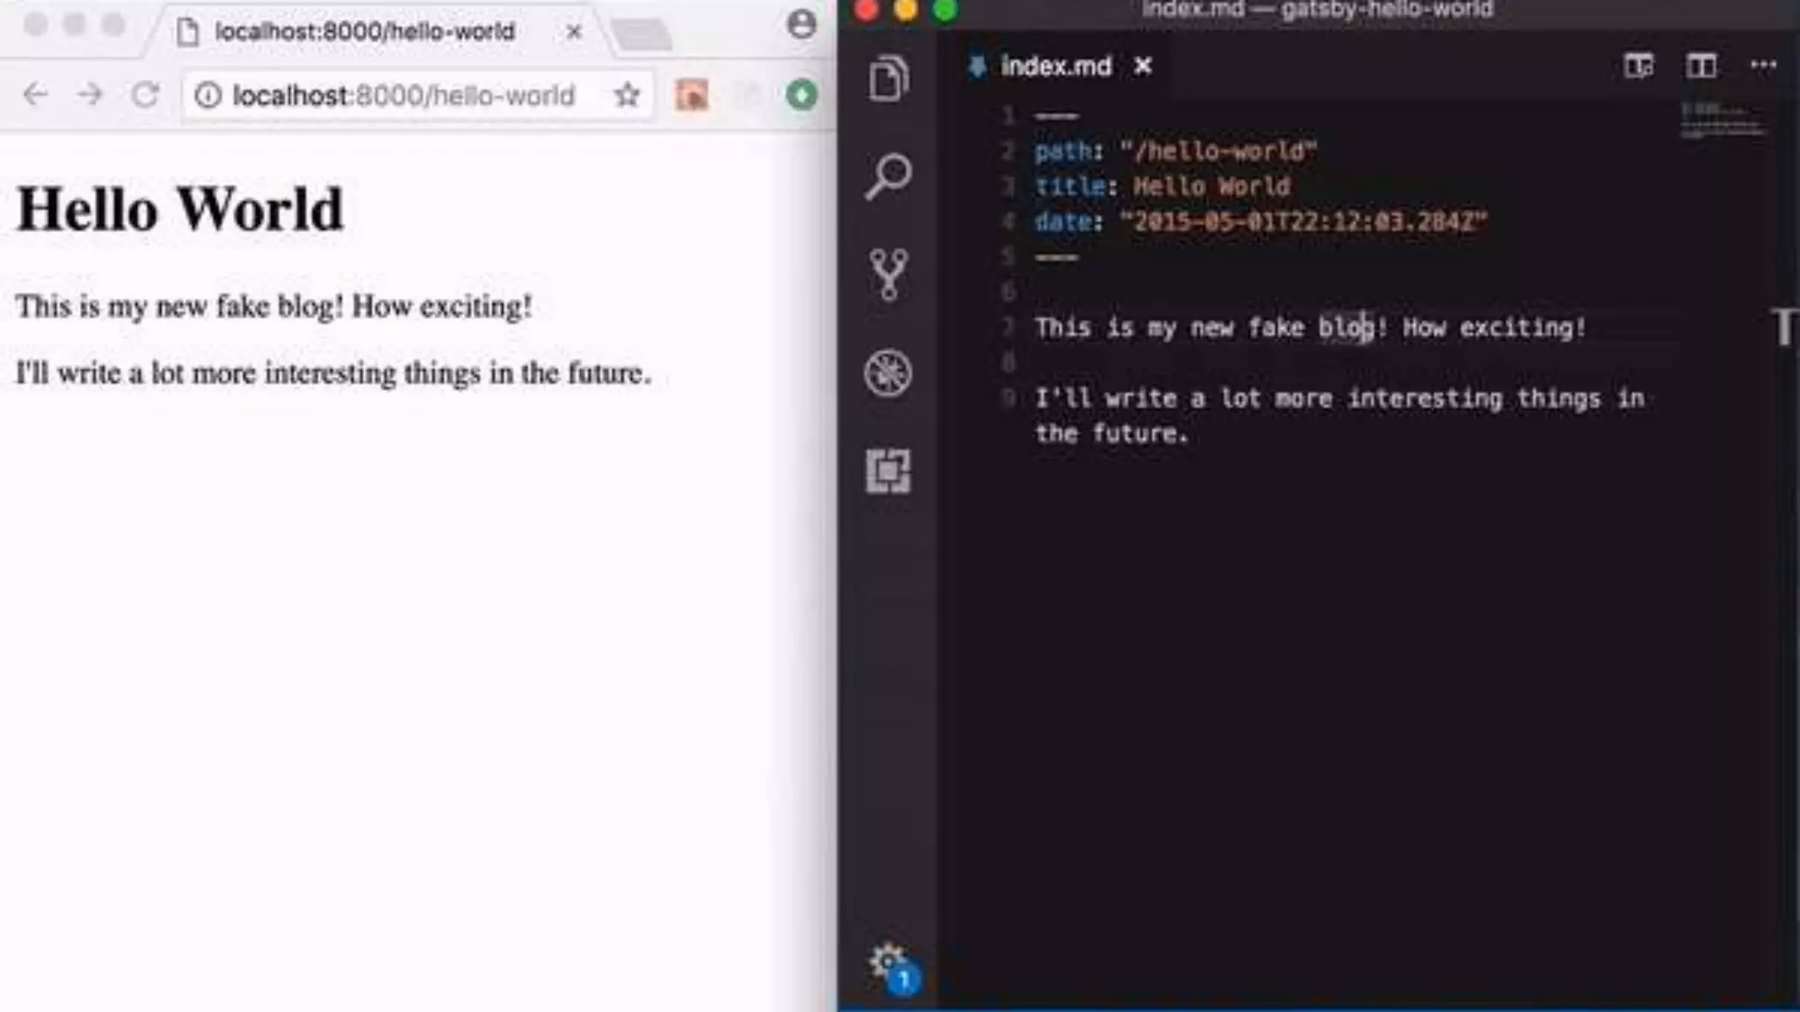
Task: Close the index.md editor tab
Action: click(x=1143, y=67)
